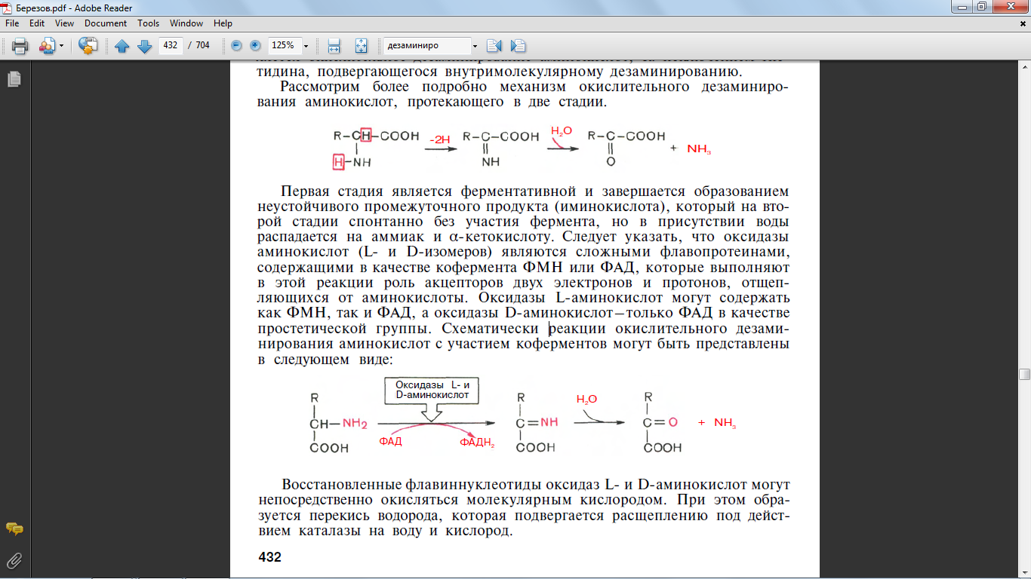Screen dimensions: 1031x579
Task: Click the vertical scrollbar thumb
Action: tap(1024, 374)
